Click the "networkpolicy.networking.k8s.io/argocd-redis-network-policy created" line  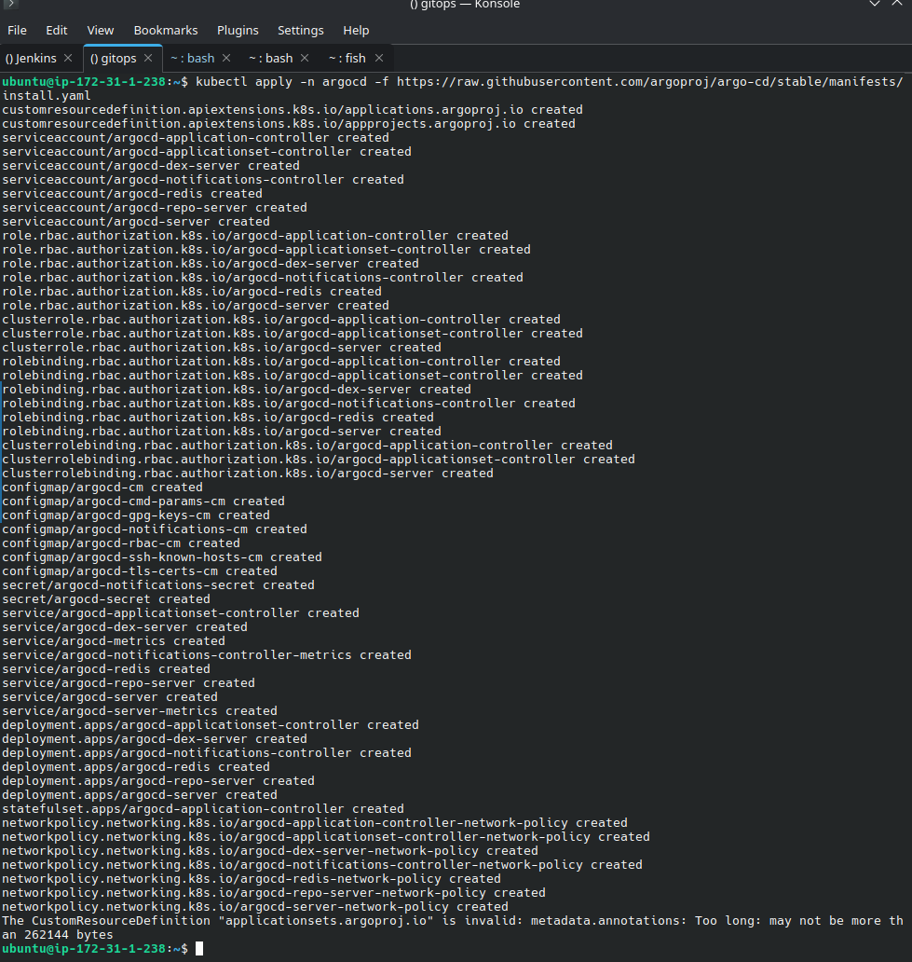click(252, 879)
